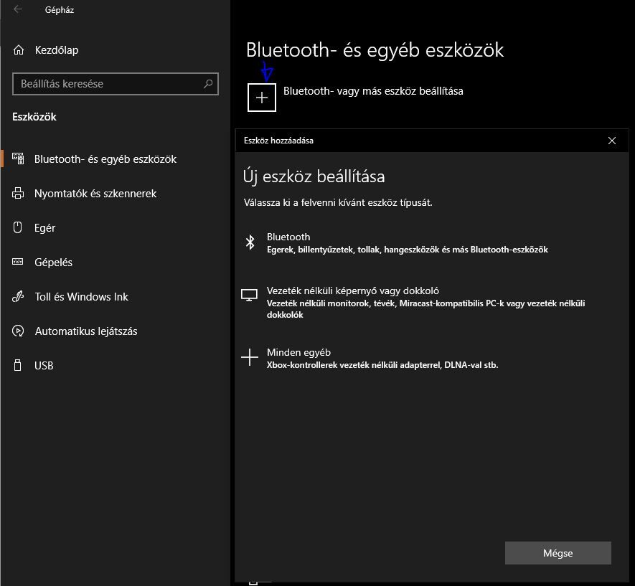
Task: Click Xbox-kontrollerek vezeték nélküli adapterrel description
Action: (x=382, y=365)
